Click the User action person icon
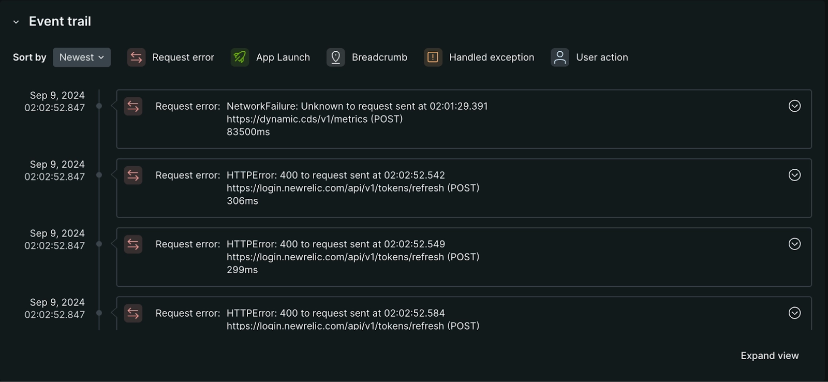The image size is (828, 382). tap(559, 57)
